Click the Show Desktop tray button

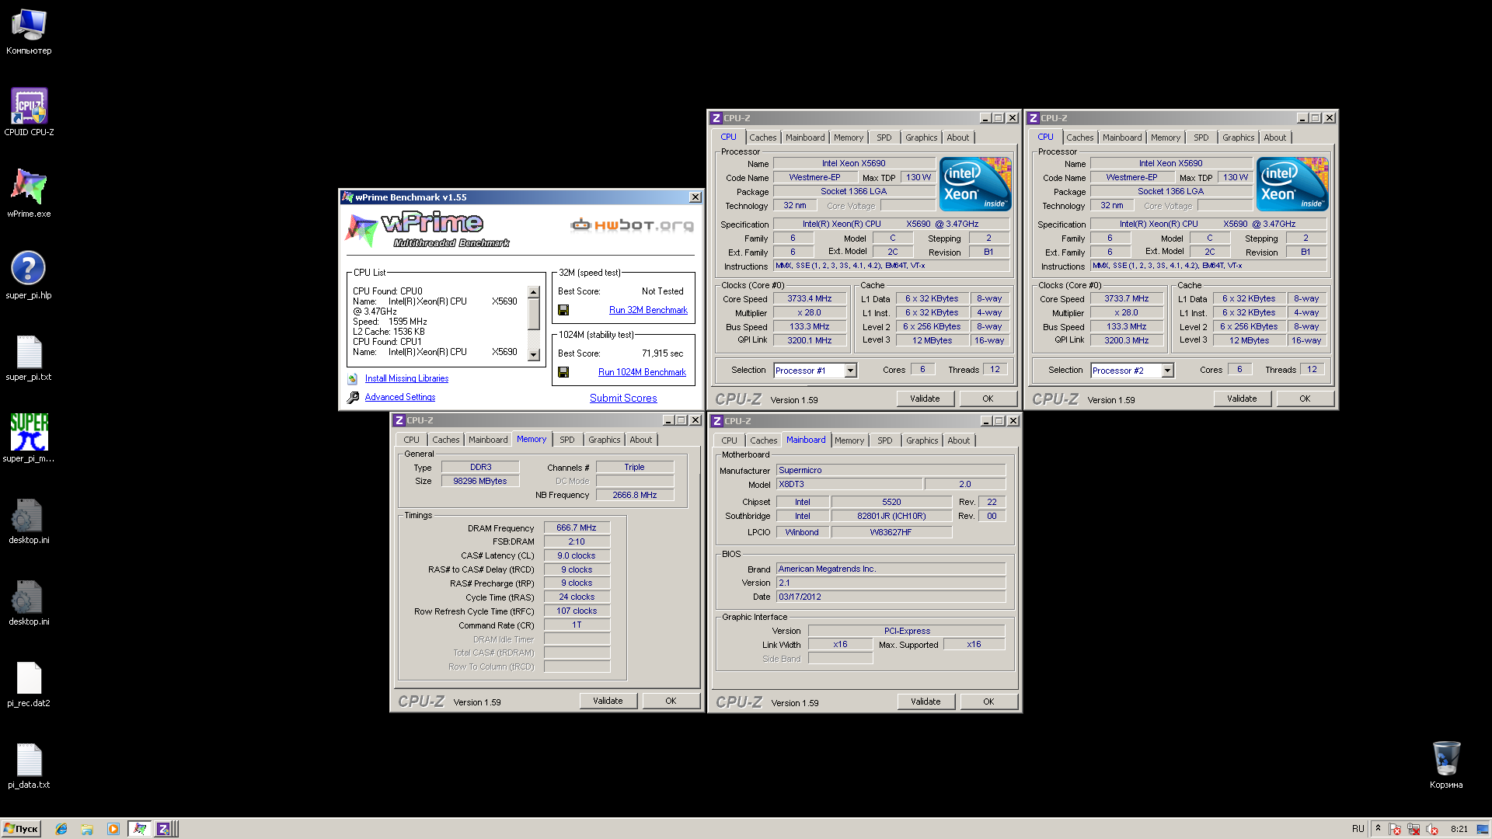(1483, 829)
